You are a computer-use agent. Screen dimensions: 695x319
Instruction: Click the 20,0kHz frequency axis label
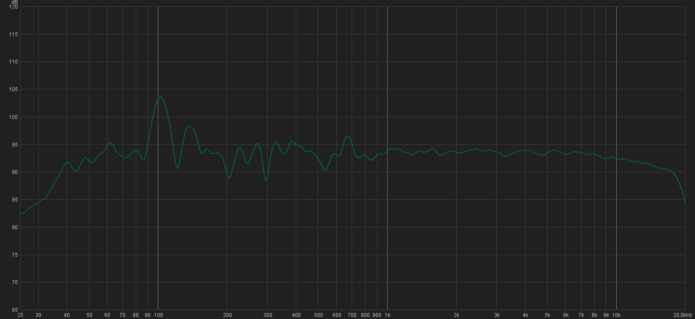(x=683, y=315)
